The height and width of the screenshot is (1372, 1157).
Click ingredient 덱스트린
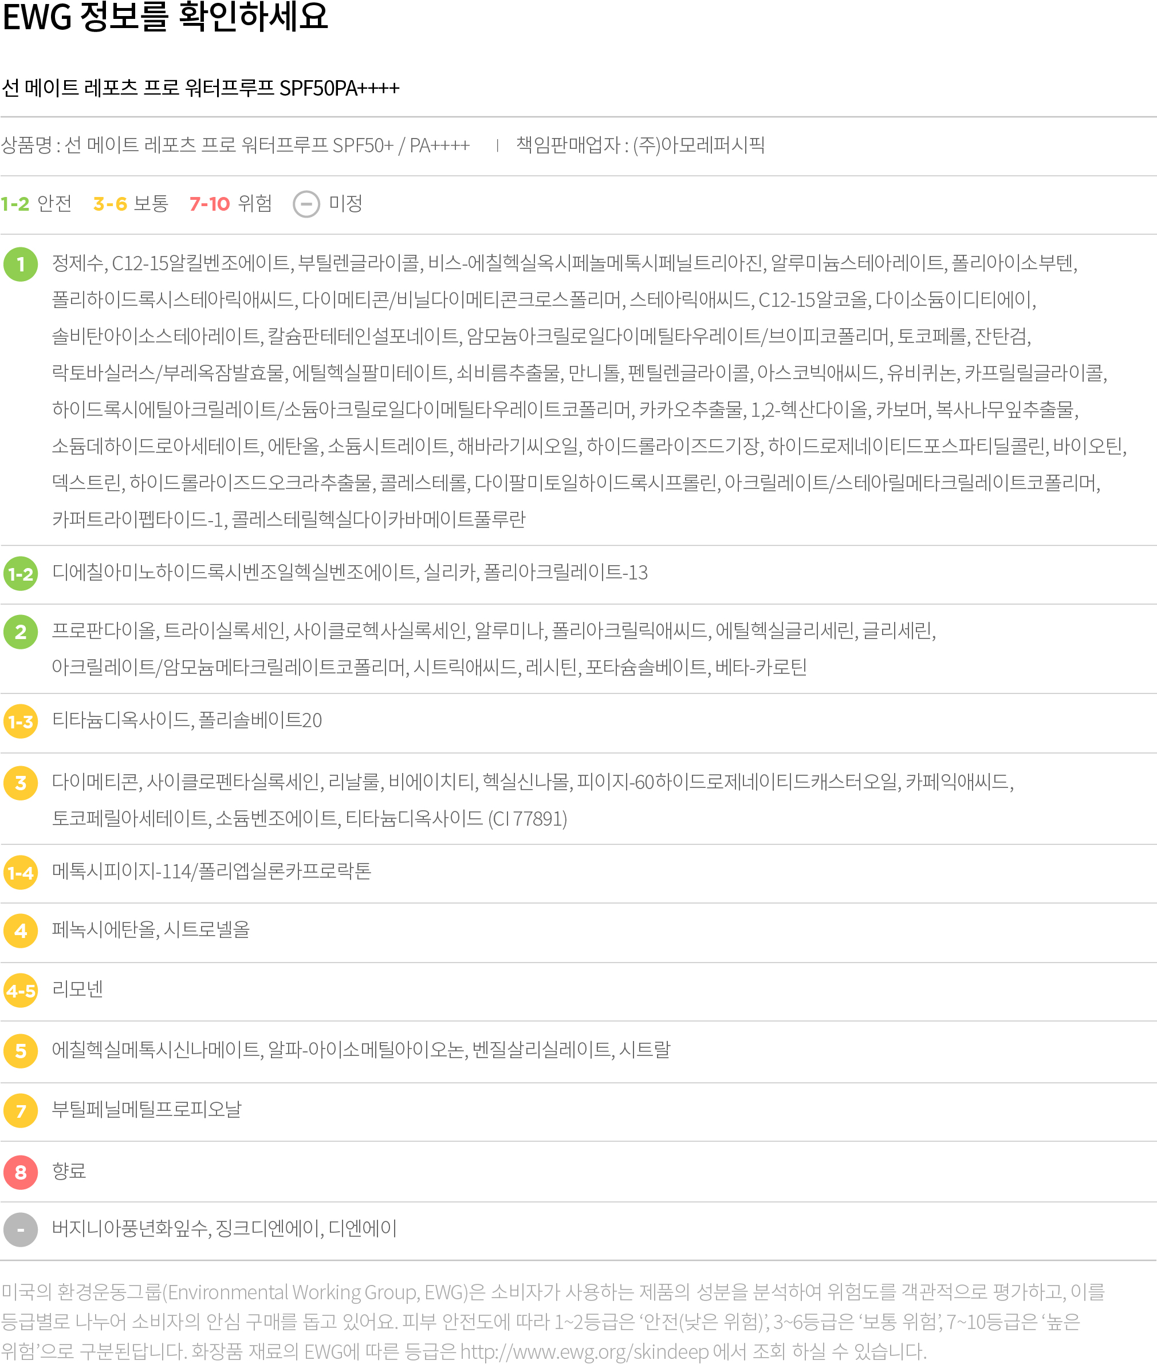coord(86,484)
